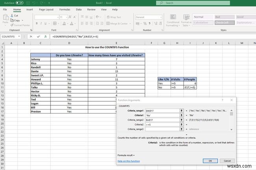This screenshot has height=170, width=256.
Task: Open the General number format dropdown
Action: click(161, 17)
